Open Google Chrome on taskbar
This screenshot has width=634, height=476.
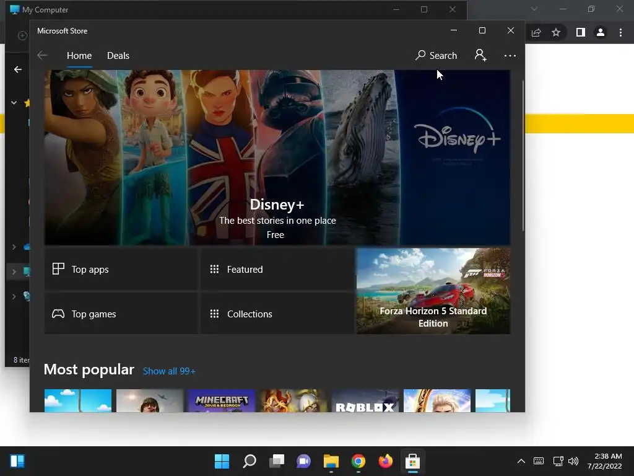click(x=358, y=461)
